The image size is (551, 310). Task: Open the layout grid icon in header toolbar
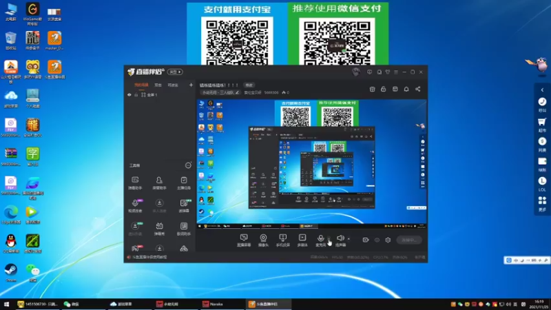tap(395, 90)
